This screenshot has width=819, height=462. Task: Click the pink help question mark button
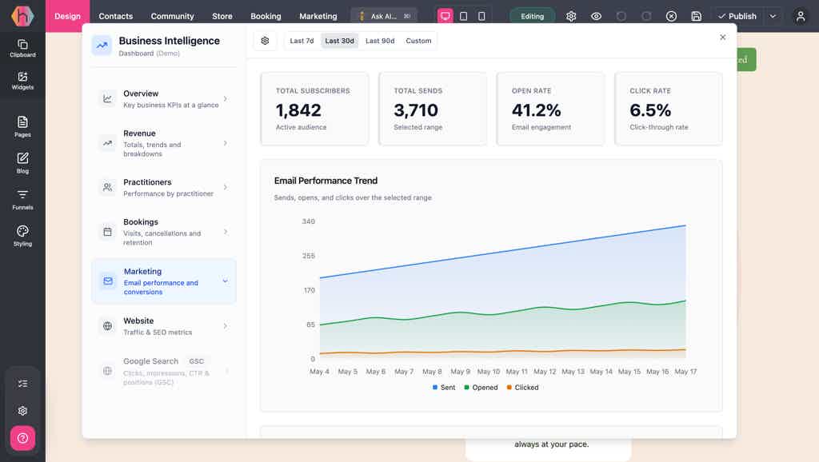tap(22, 438)
